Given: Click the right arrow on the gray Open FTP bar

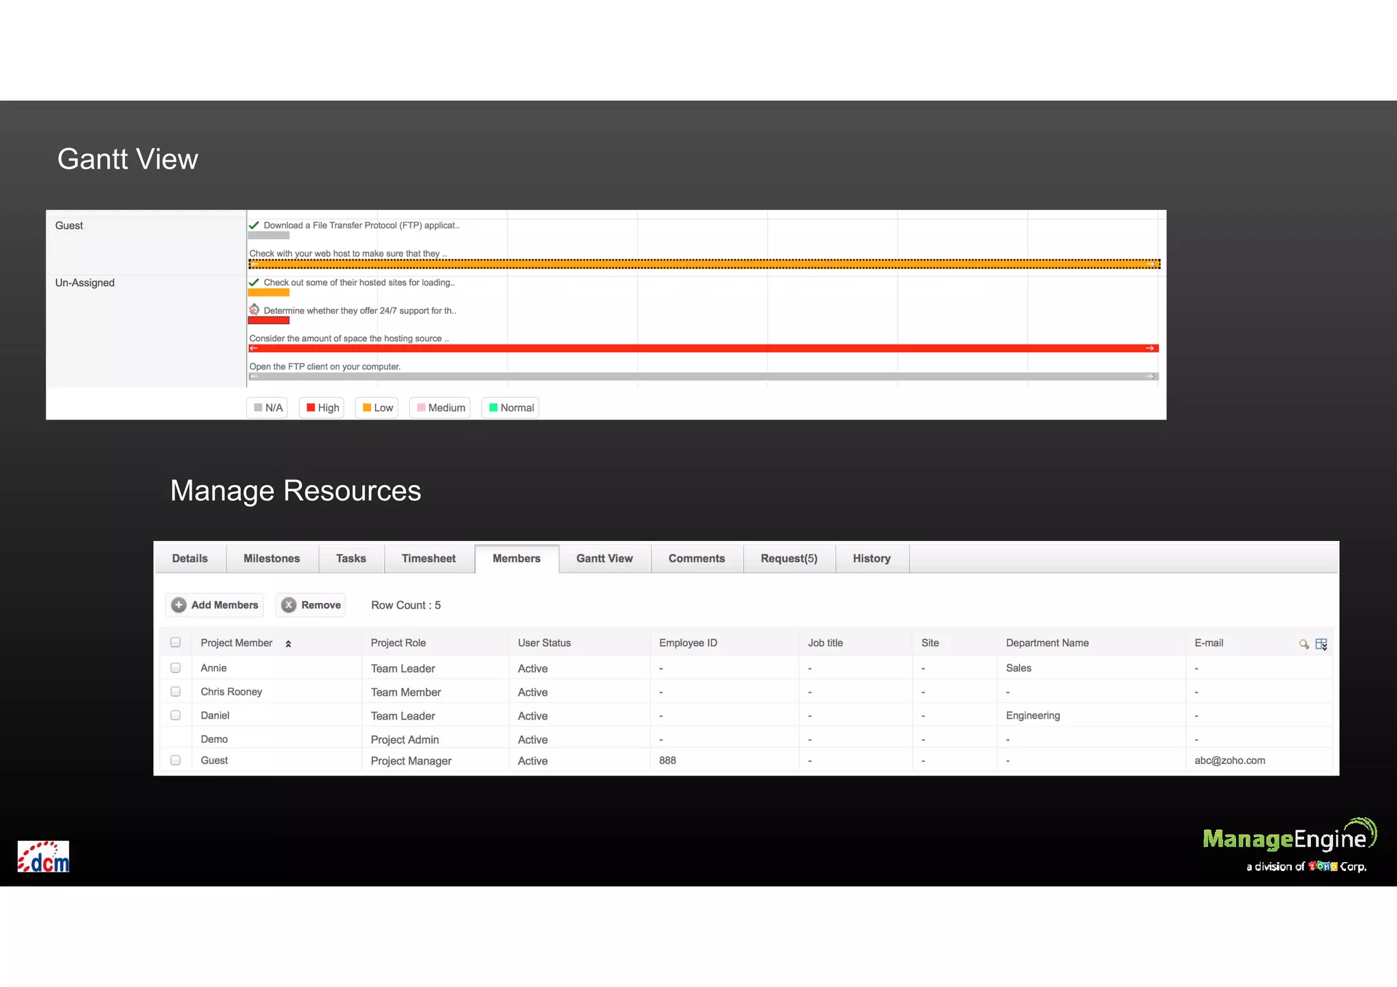Looking at the screenshot, I should coord(1150,377).
